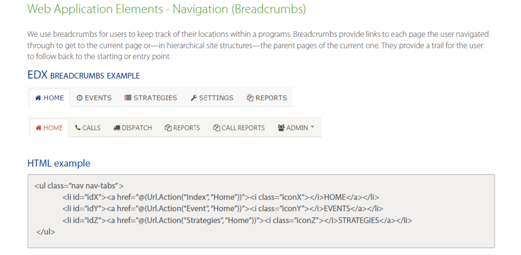Select the CALLS tab
The image size is (521, 255).
[91, 127]
